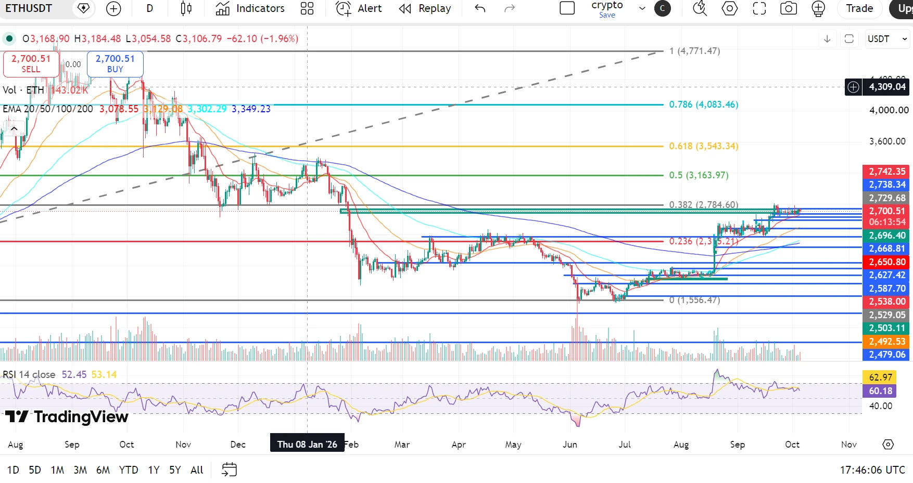Click the down arrow icon left of USDT
This screenshot has height=483, width=913.
(x=827, y=39)
